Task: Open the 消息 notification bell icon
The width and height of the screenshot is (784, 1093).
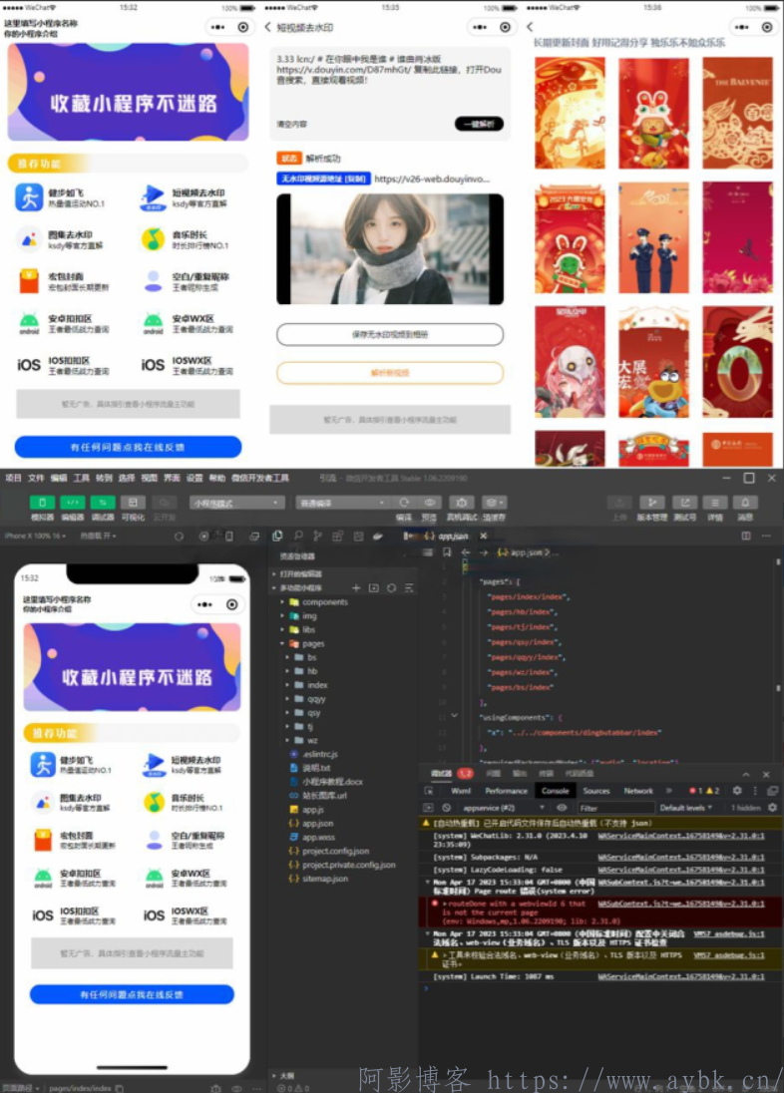Action: (745, 503)
